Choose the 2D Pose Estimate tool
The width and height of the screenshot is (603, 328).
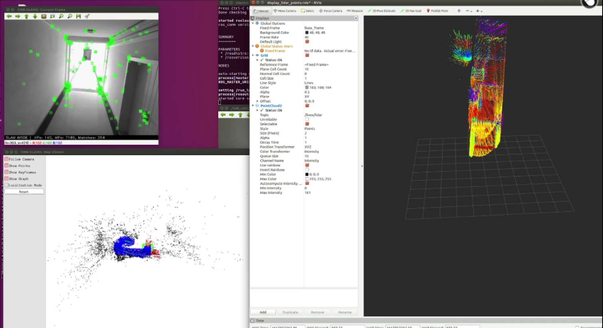point(382,11)
